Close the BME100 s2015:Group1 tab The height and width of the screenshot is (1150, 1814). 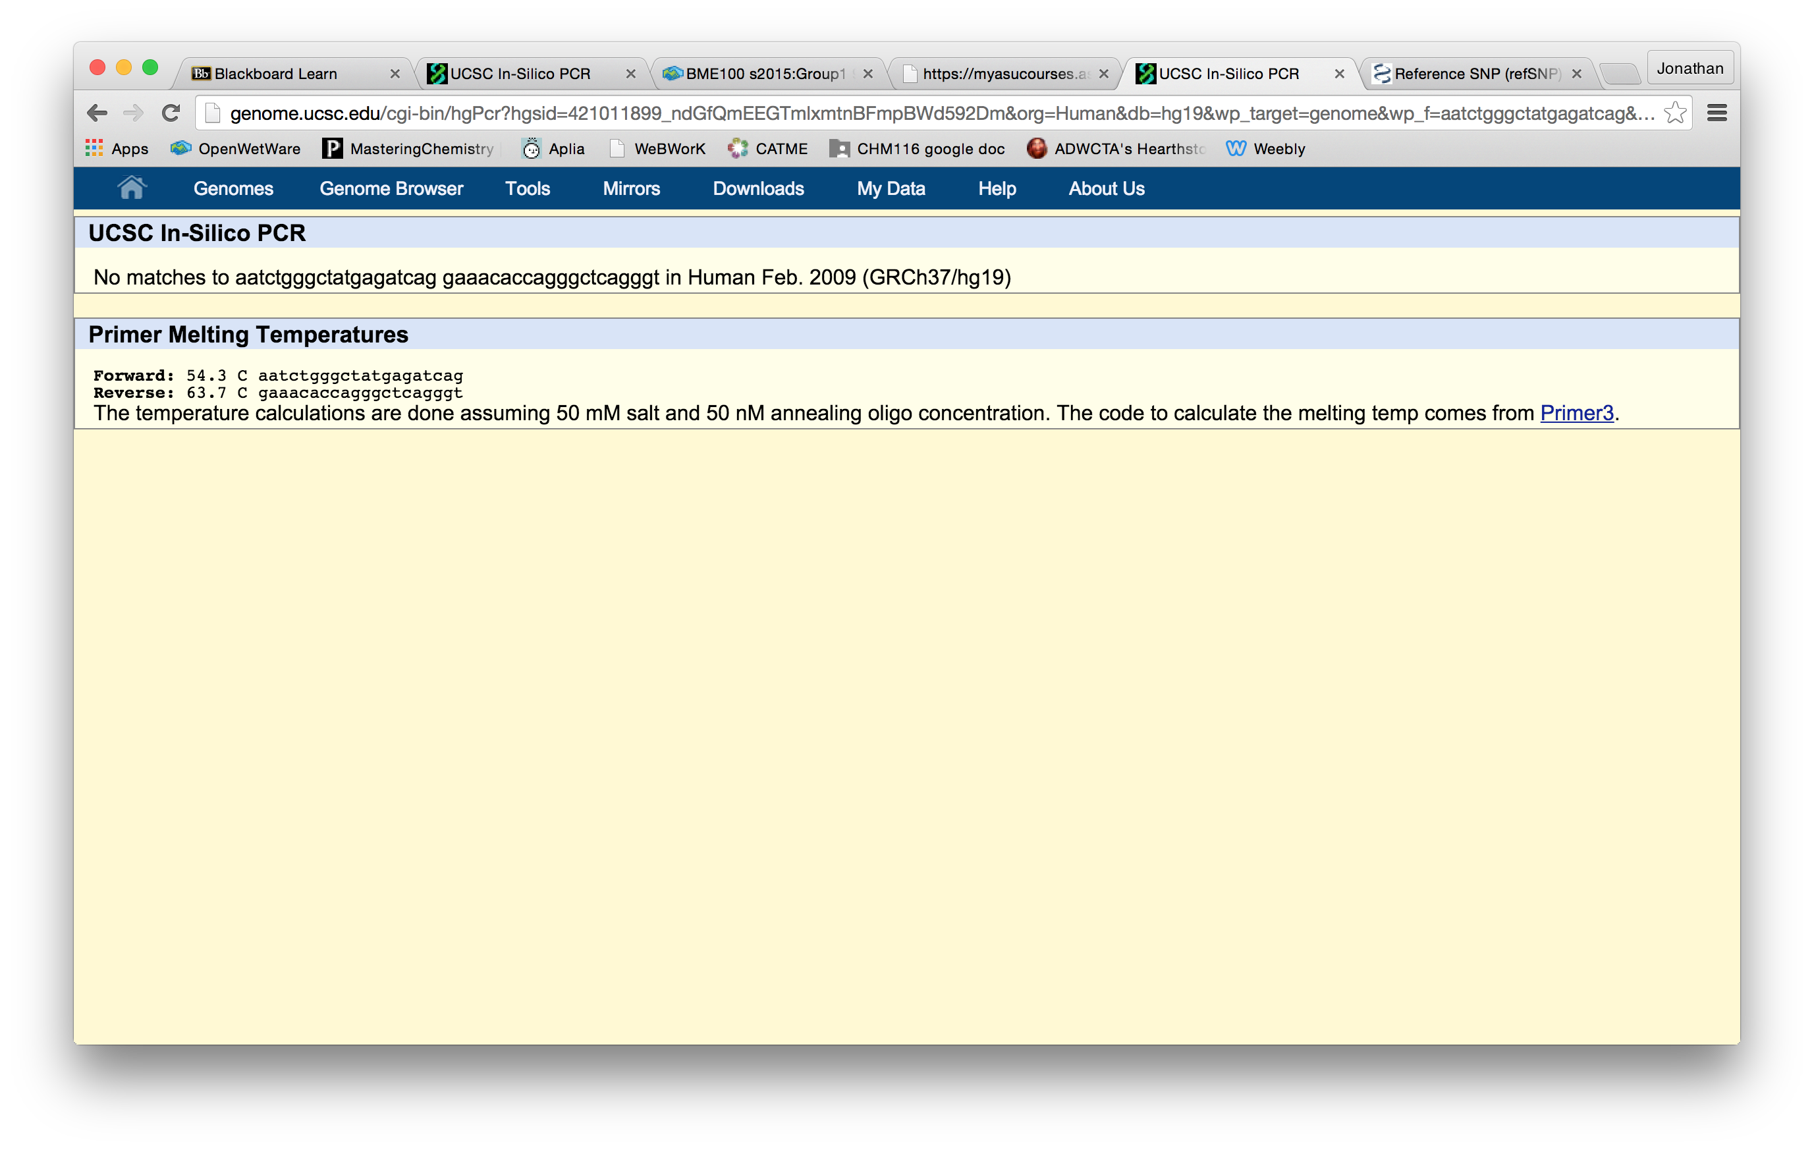(x=868, y=74)
